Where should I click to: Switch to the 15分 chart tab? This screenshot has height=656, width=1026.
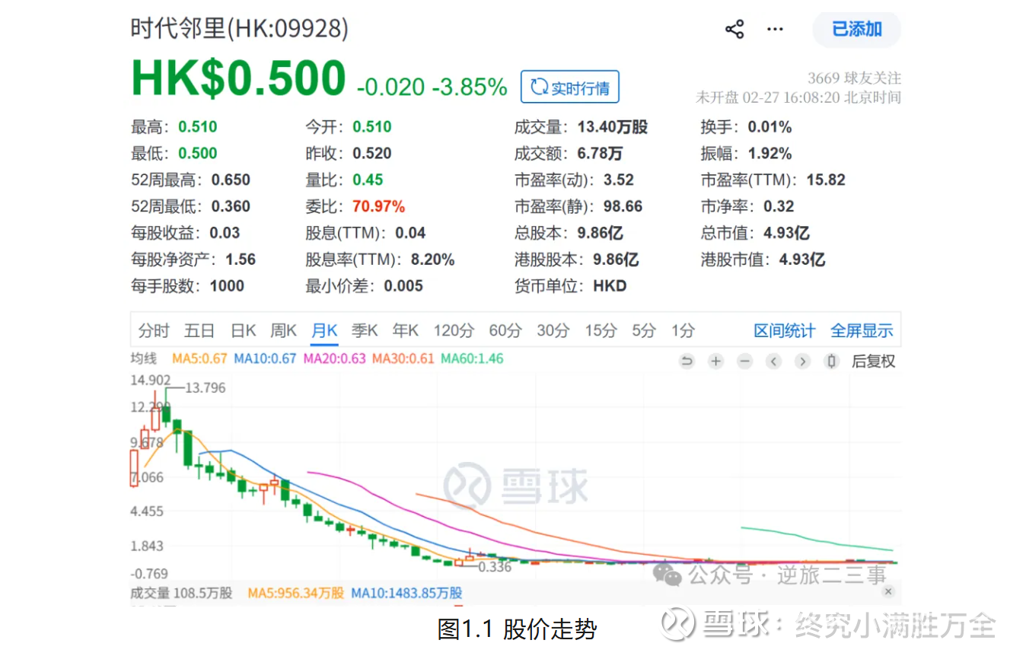tap(601, 330)
